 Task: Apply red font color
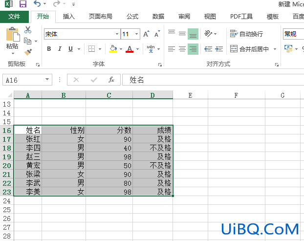click(x=130, y=49)
